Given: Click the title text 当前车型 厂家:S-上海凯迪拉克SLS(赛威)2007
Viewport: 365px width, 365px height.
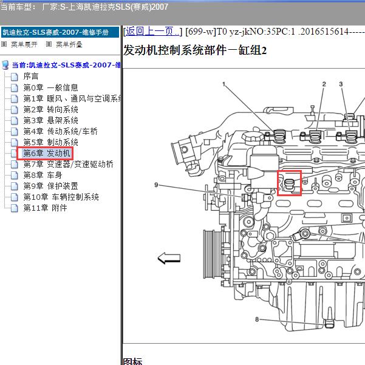Looking at the screenshot, I should coord(84,7).
